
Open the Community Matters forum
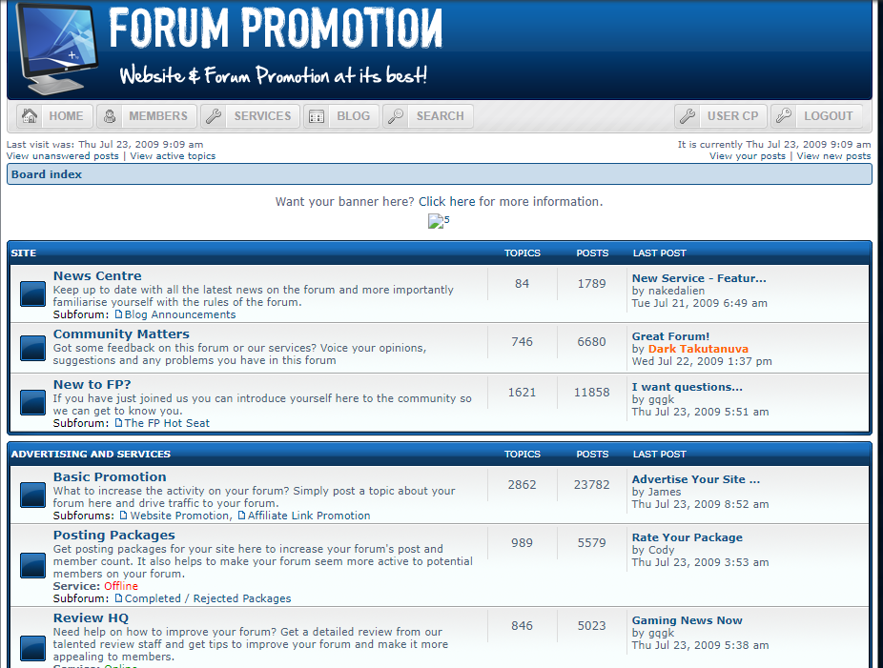pos(121,334)
